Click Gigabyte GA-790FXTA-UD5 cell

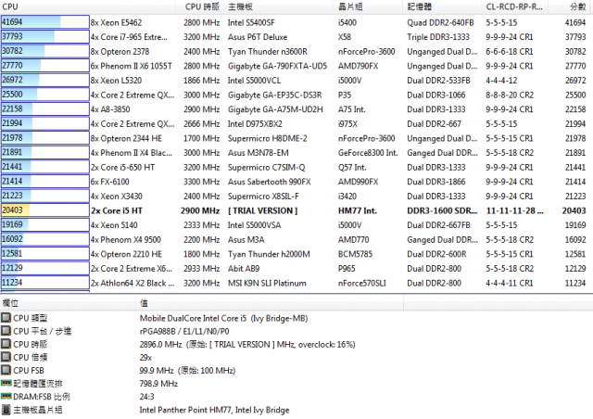click(277, 66)
